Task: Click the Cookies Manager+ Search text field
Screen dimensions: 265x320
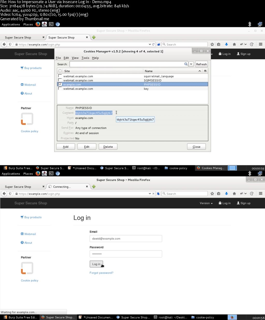Action: 127,64
